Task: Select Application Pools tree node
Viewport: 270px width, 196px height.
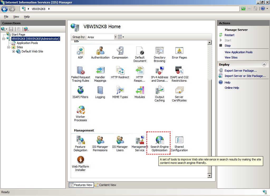Action: point(27,43)
